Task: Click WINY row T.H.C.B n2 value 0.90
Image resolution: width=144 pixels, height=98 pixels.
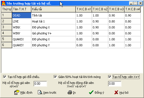Action: pos(100,33)
